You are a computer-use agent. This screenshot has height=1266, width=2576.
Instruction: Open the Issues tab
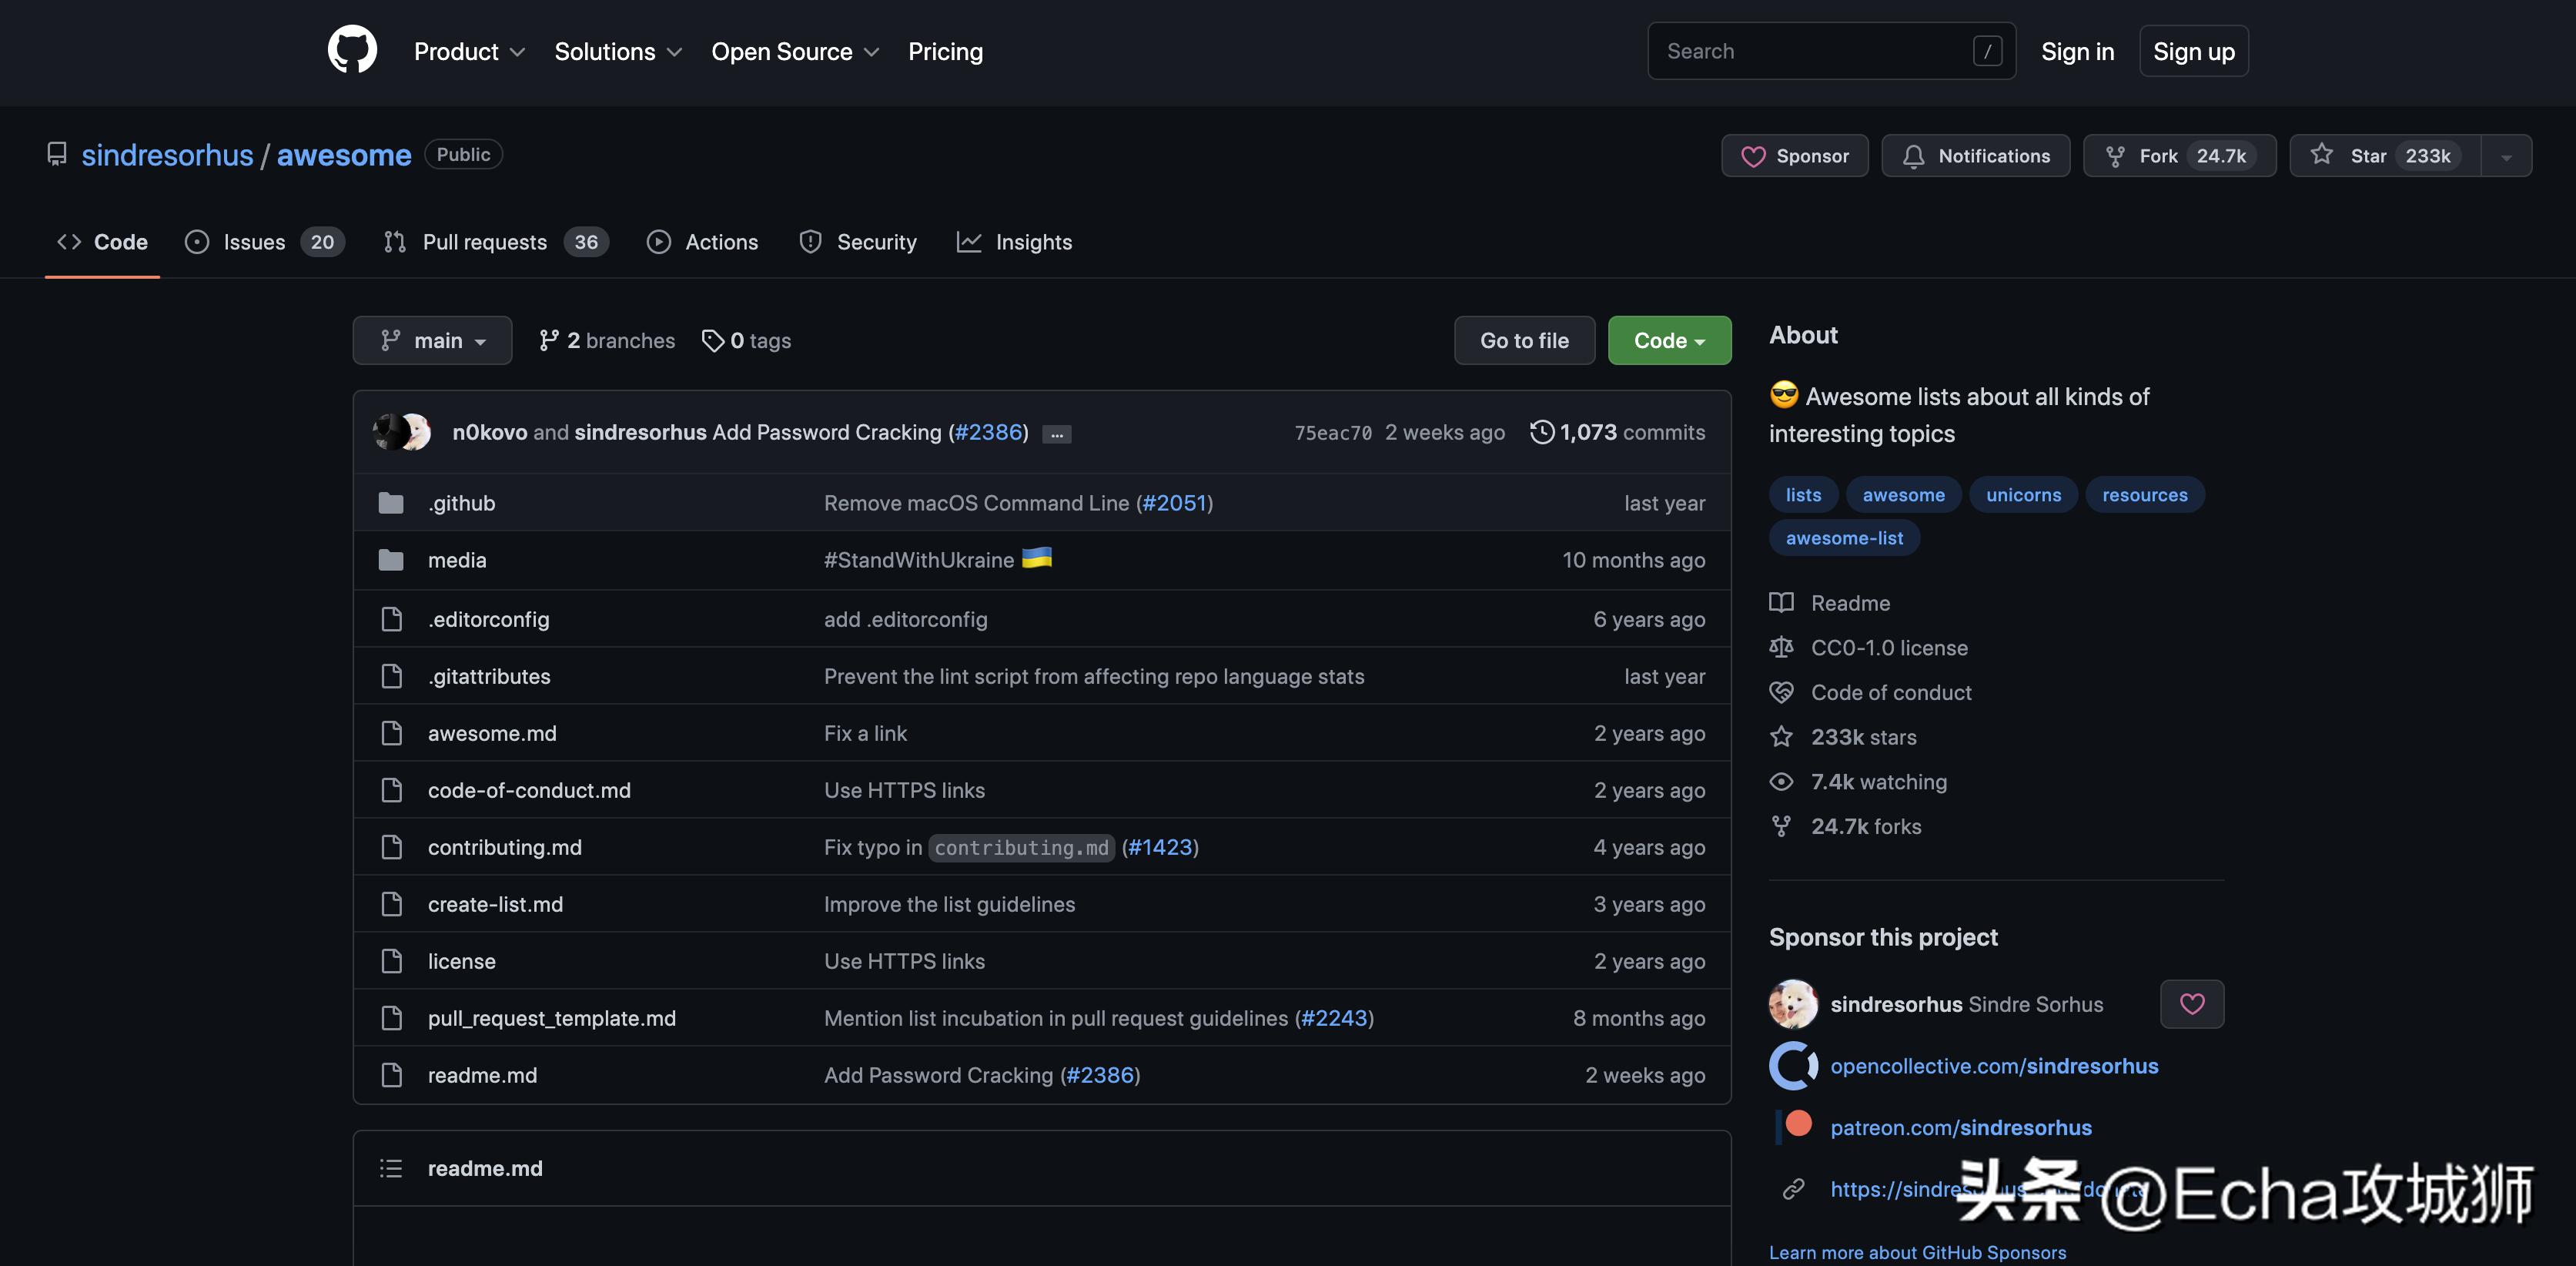(254, 242)
